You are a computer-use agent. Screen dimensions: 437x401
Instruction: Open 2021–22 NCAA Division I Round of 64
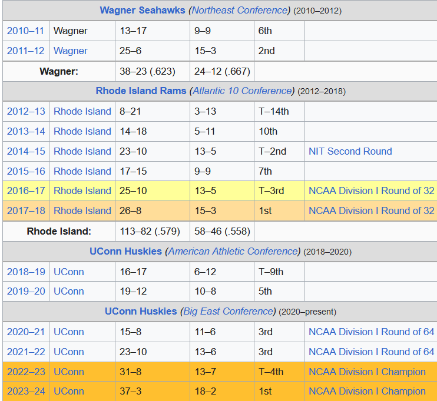click(371, 352)
